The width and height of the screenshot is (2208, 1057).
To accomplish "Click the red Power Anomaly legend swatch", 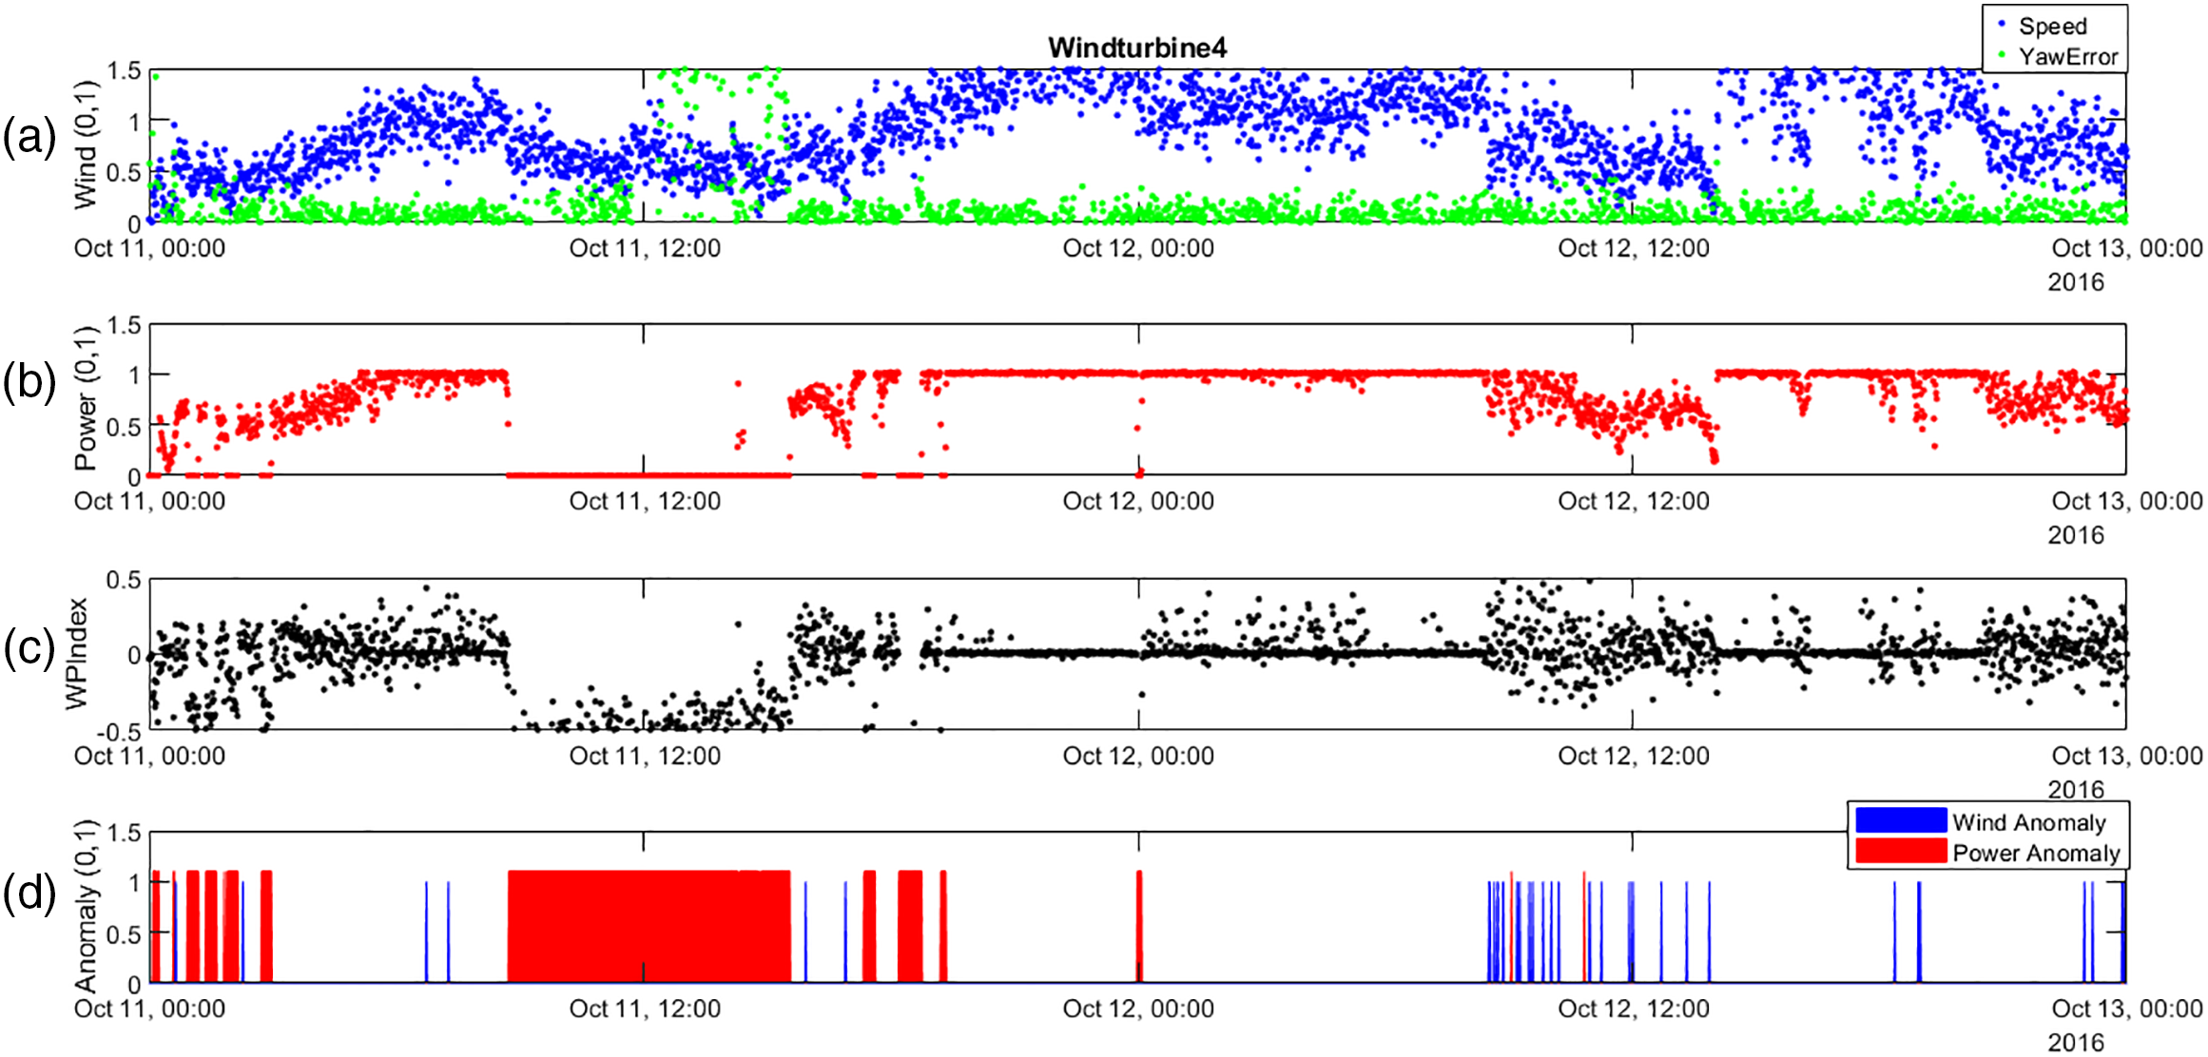I will (x=1900, y=852).
